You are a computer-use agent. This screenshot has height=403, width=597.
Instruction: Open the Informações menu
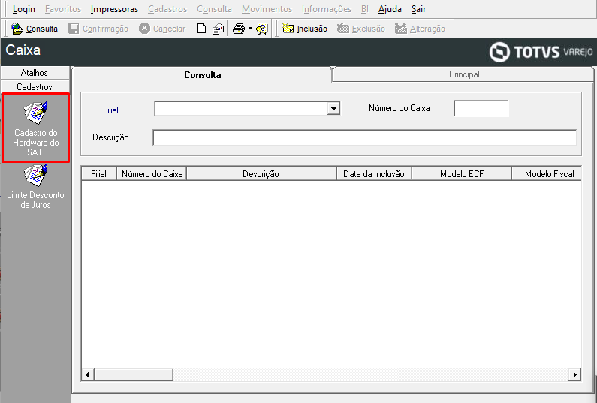point(327,9)
